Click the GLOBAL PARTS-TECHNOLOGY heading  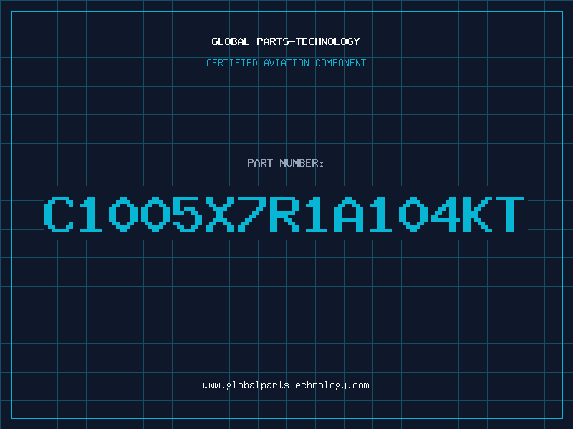click(x=286, y=41)
